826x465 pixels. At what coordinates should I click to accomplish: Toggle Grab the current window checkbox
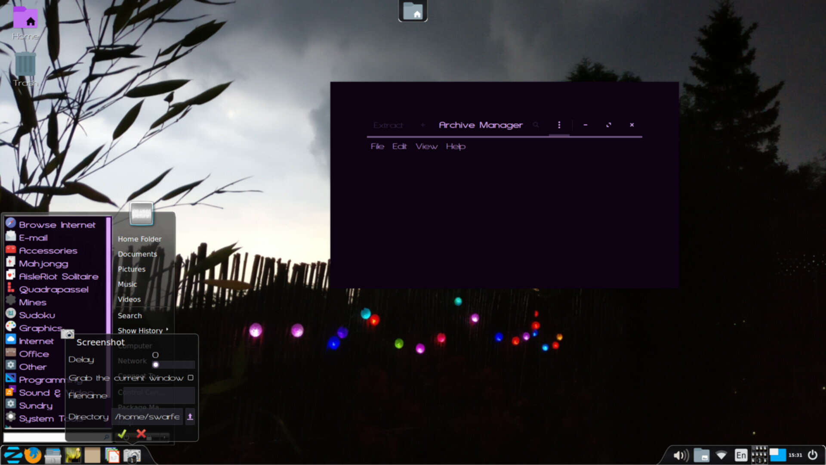click(191, 378)
